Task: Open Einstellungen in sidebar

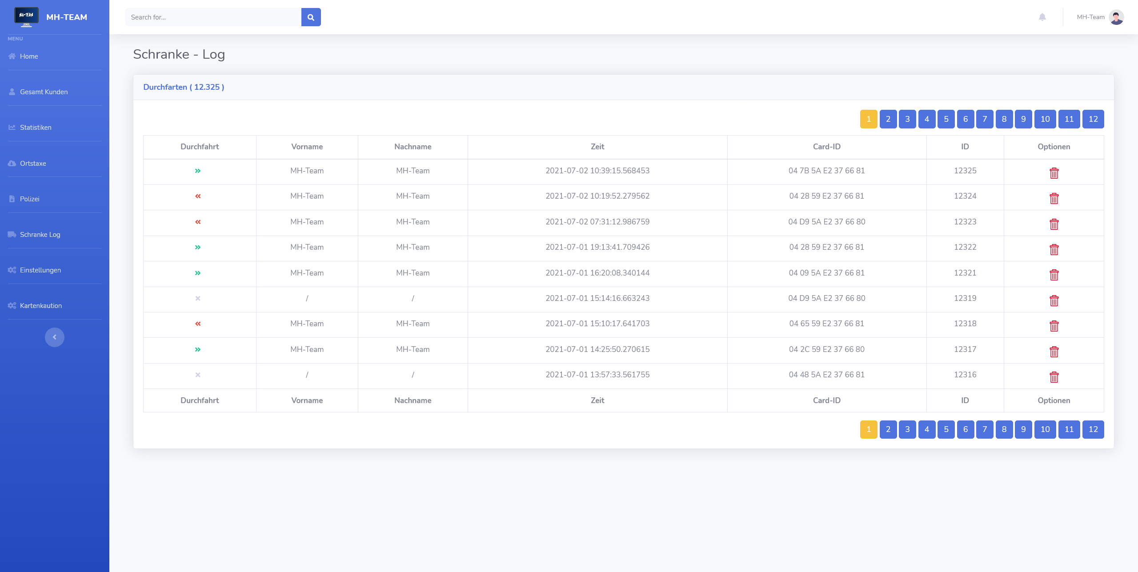Action: click(x=40, y=270)
